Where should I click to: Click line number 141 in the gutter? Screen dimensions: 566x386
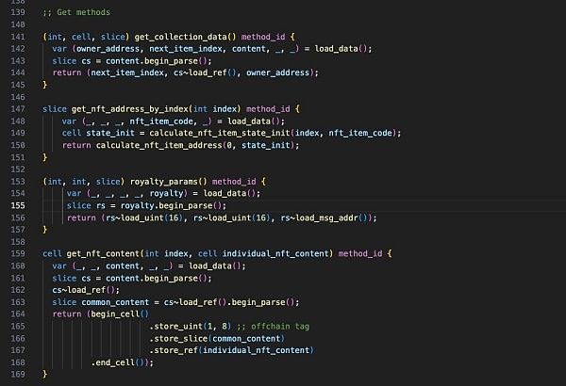(18, 37)
